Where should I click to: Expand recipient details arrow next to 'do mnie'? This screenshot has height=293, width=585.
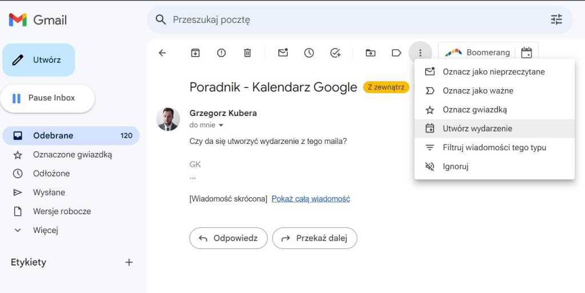coord(221,125)
